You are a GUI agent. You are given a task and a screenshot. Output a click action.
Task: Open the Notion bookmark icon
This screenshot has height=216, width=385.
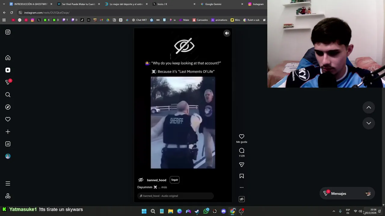click(114, 20)
